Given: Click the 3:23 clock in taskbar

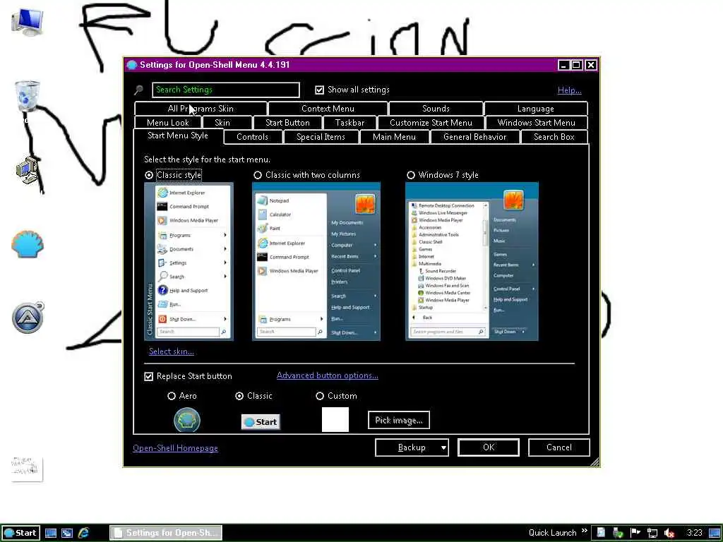Looking at the screenshot, I should pos(695,533).
